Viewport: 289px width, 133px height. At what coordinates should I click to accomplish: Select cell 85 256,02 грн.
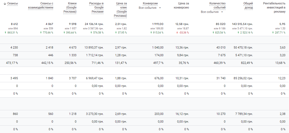pos(243,78)
